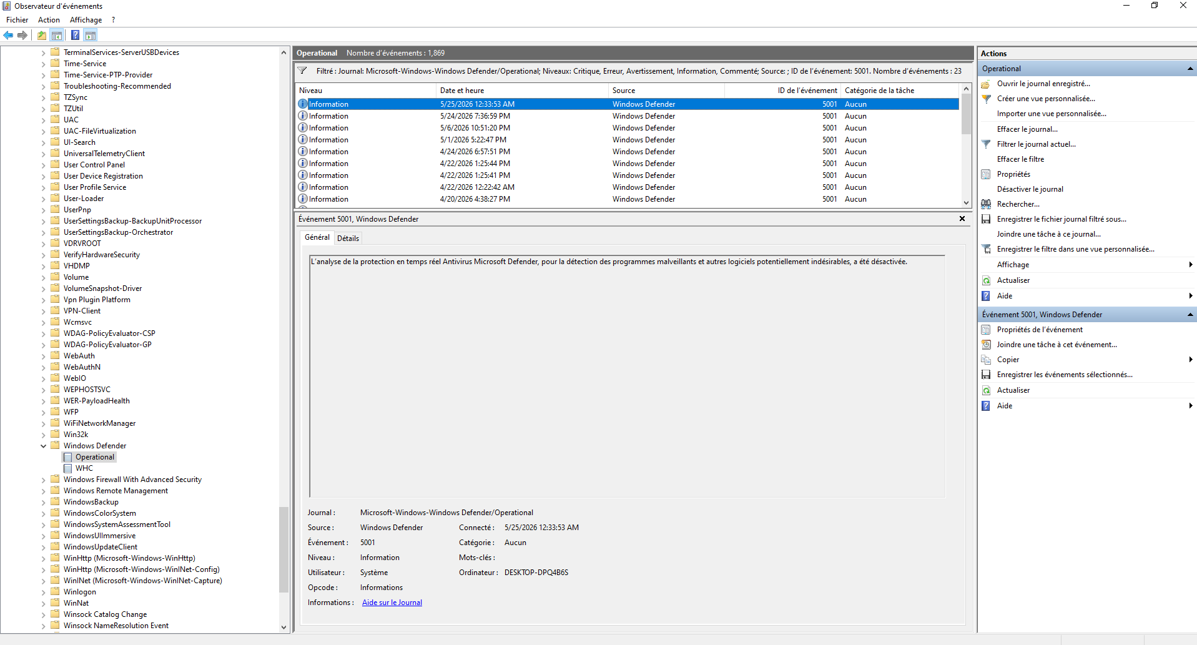Click the Up one level folder icon
The width and height of the screenshot is (1197, 645).
click(x=42, y=35)
